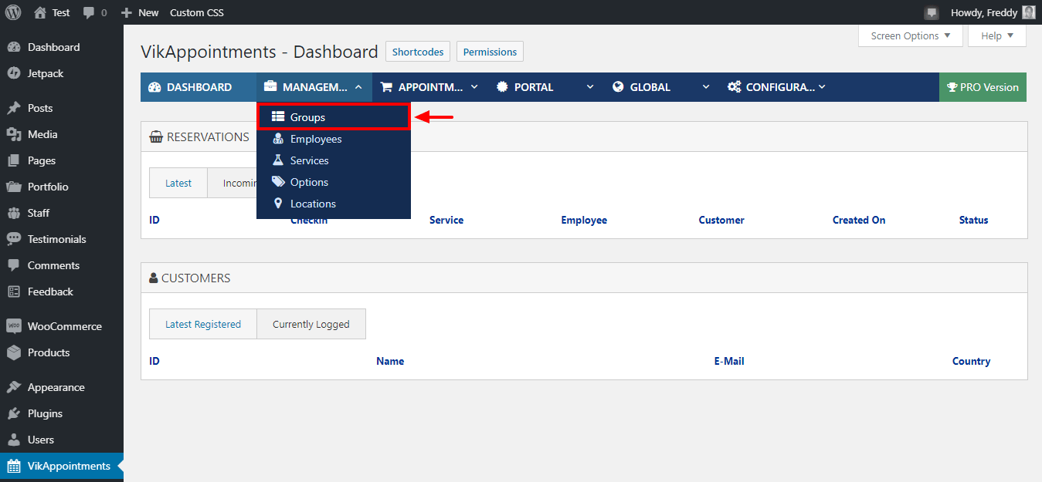Expand the APPOINTMENTS menu chevron
The height and width of the screenshot is (482, 1042).
[x=474, y=87]
